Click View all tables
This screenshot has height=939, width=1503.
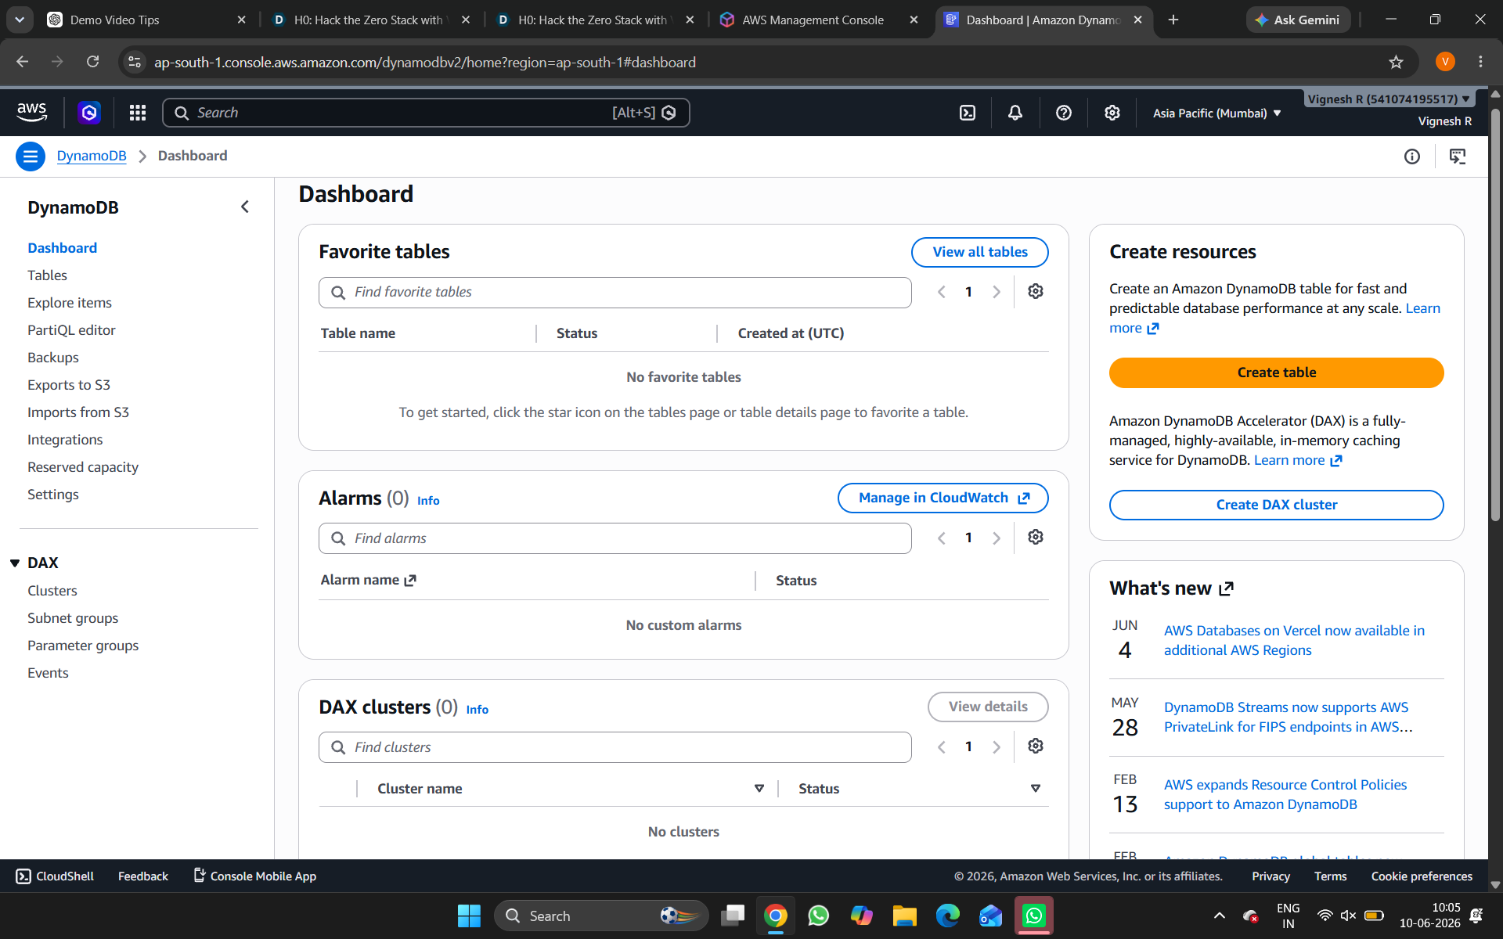979,252
